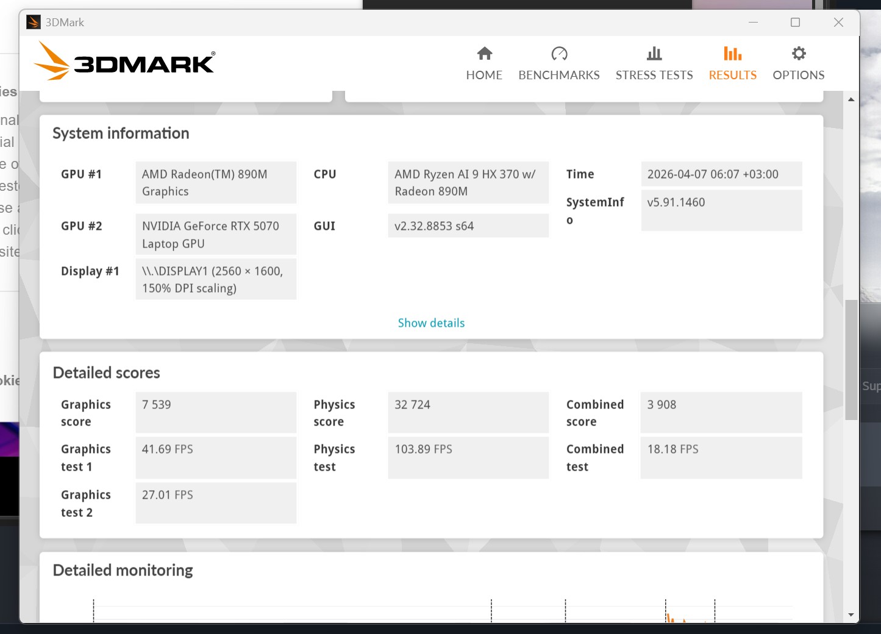Click the 3DMark logo in header

(124, 62)
